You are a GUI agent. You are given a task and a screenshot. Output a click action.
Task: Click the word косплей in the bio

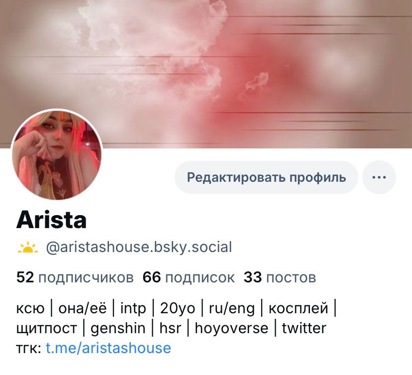point(299,308)
